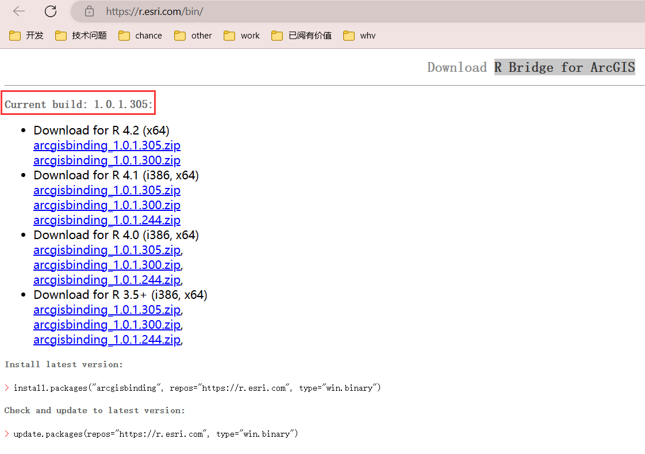Open the whv bookmarks folder

359,36
